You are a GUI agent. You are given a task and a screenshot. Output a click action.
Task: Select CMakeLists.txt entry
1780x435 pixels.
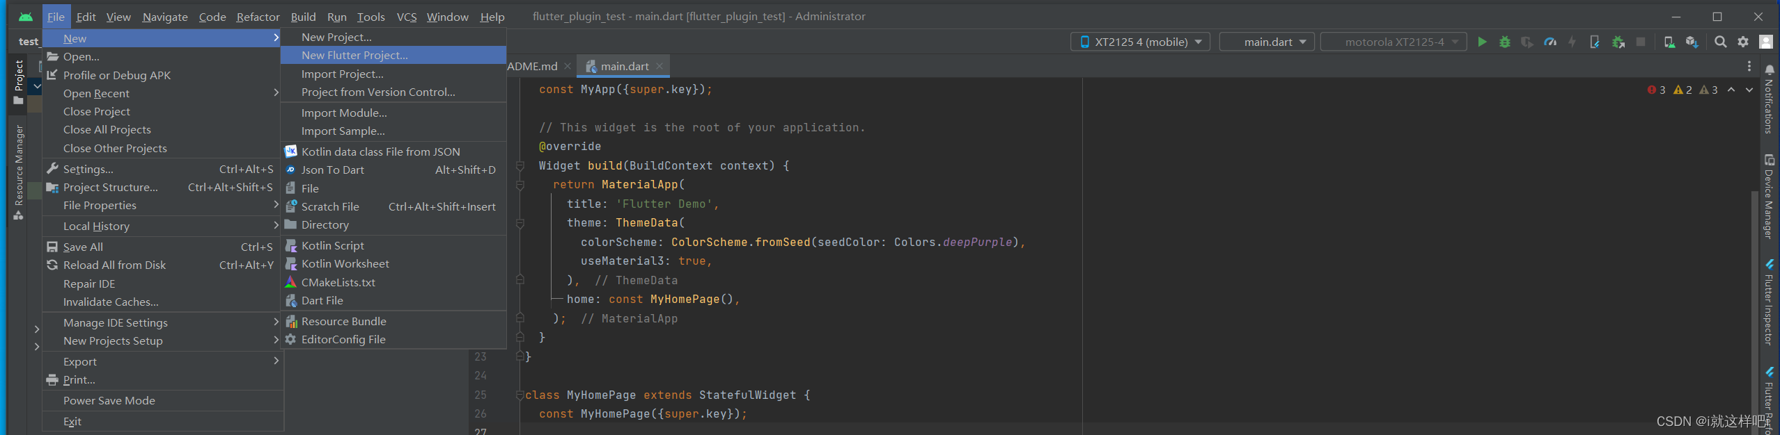pos(393,282)
